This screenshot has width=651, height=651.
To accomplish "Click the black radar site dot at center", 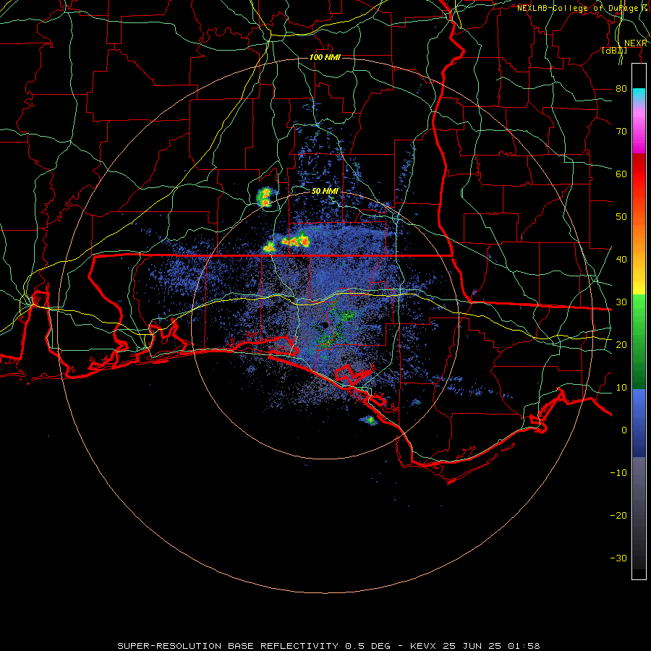I will [x=325, y=326].
